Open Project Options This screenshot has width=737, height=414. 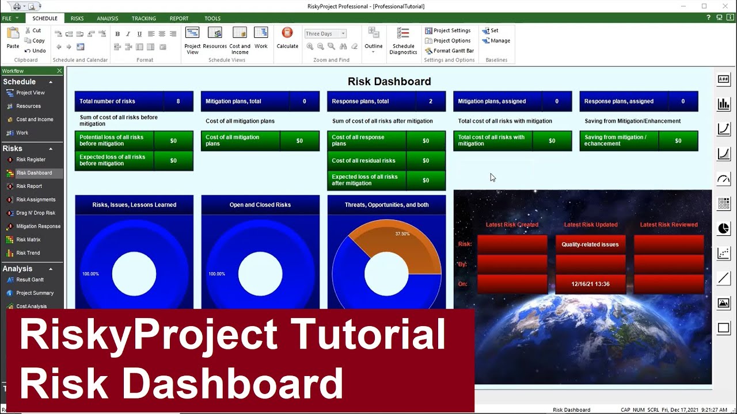click(448, 41)
